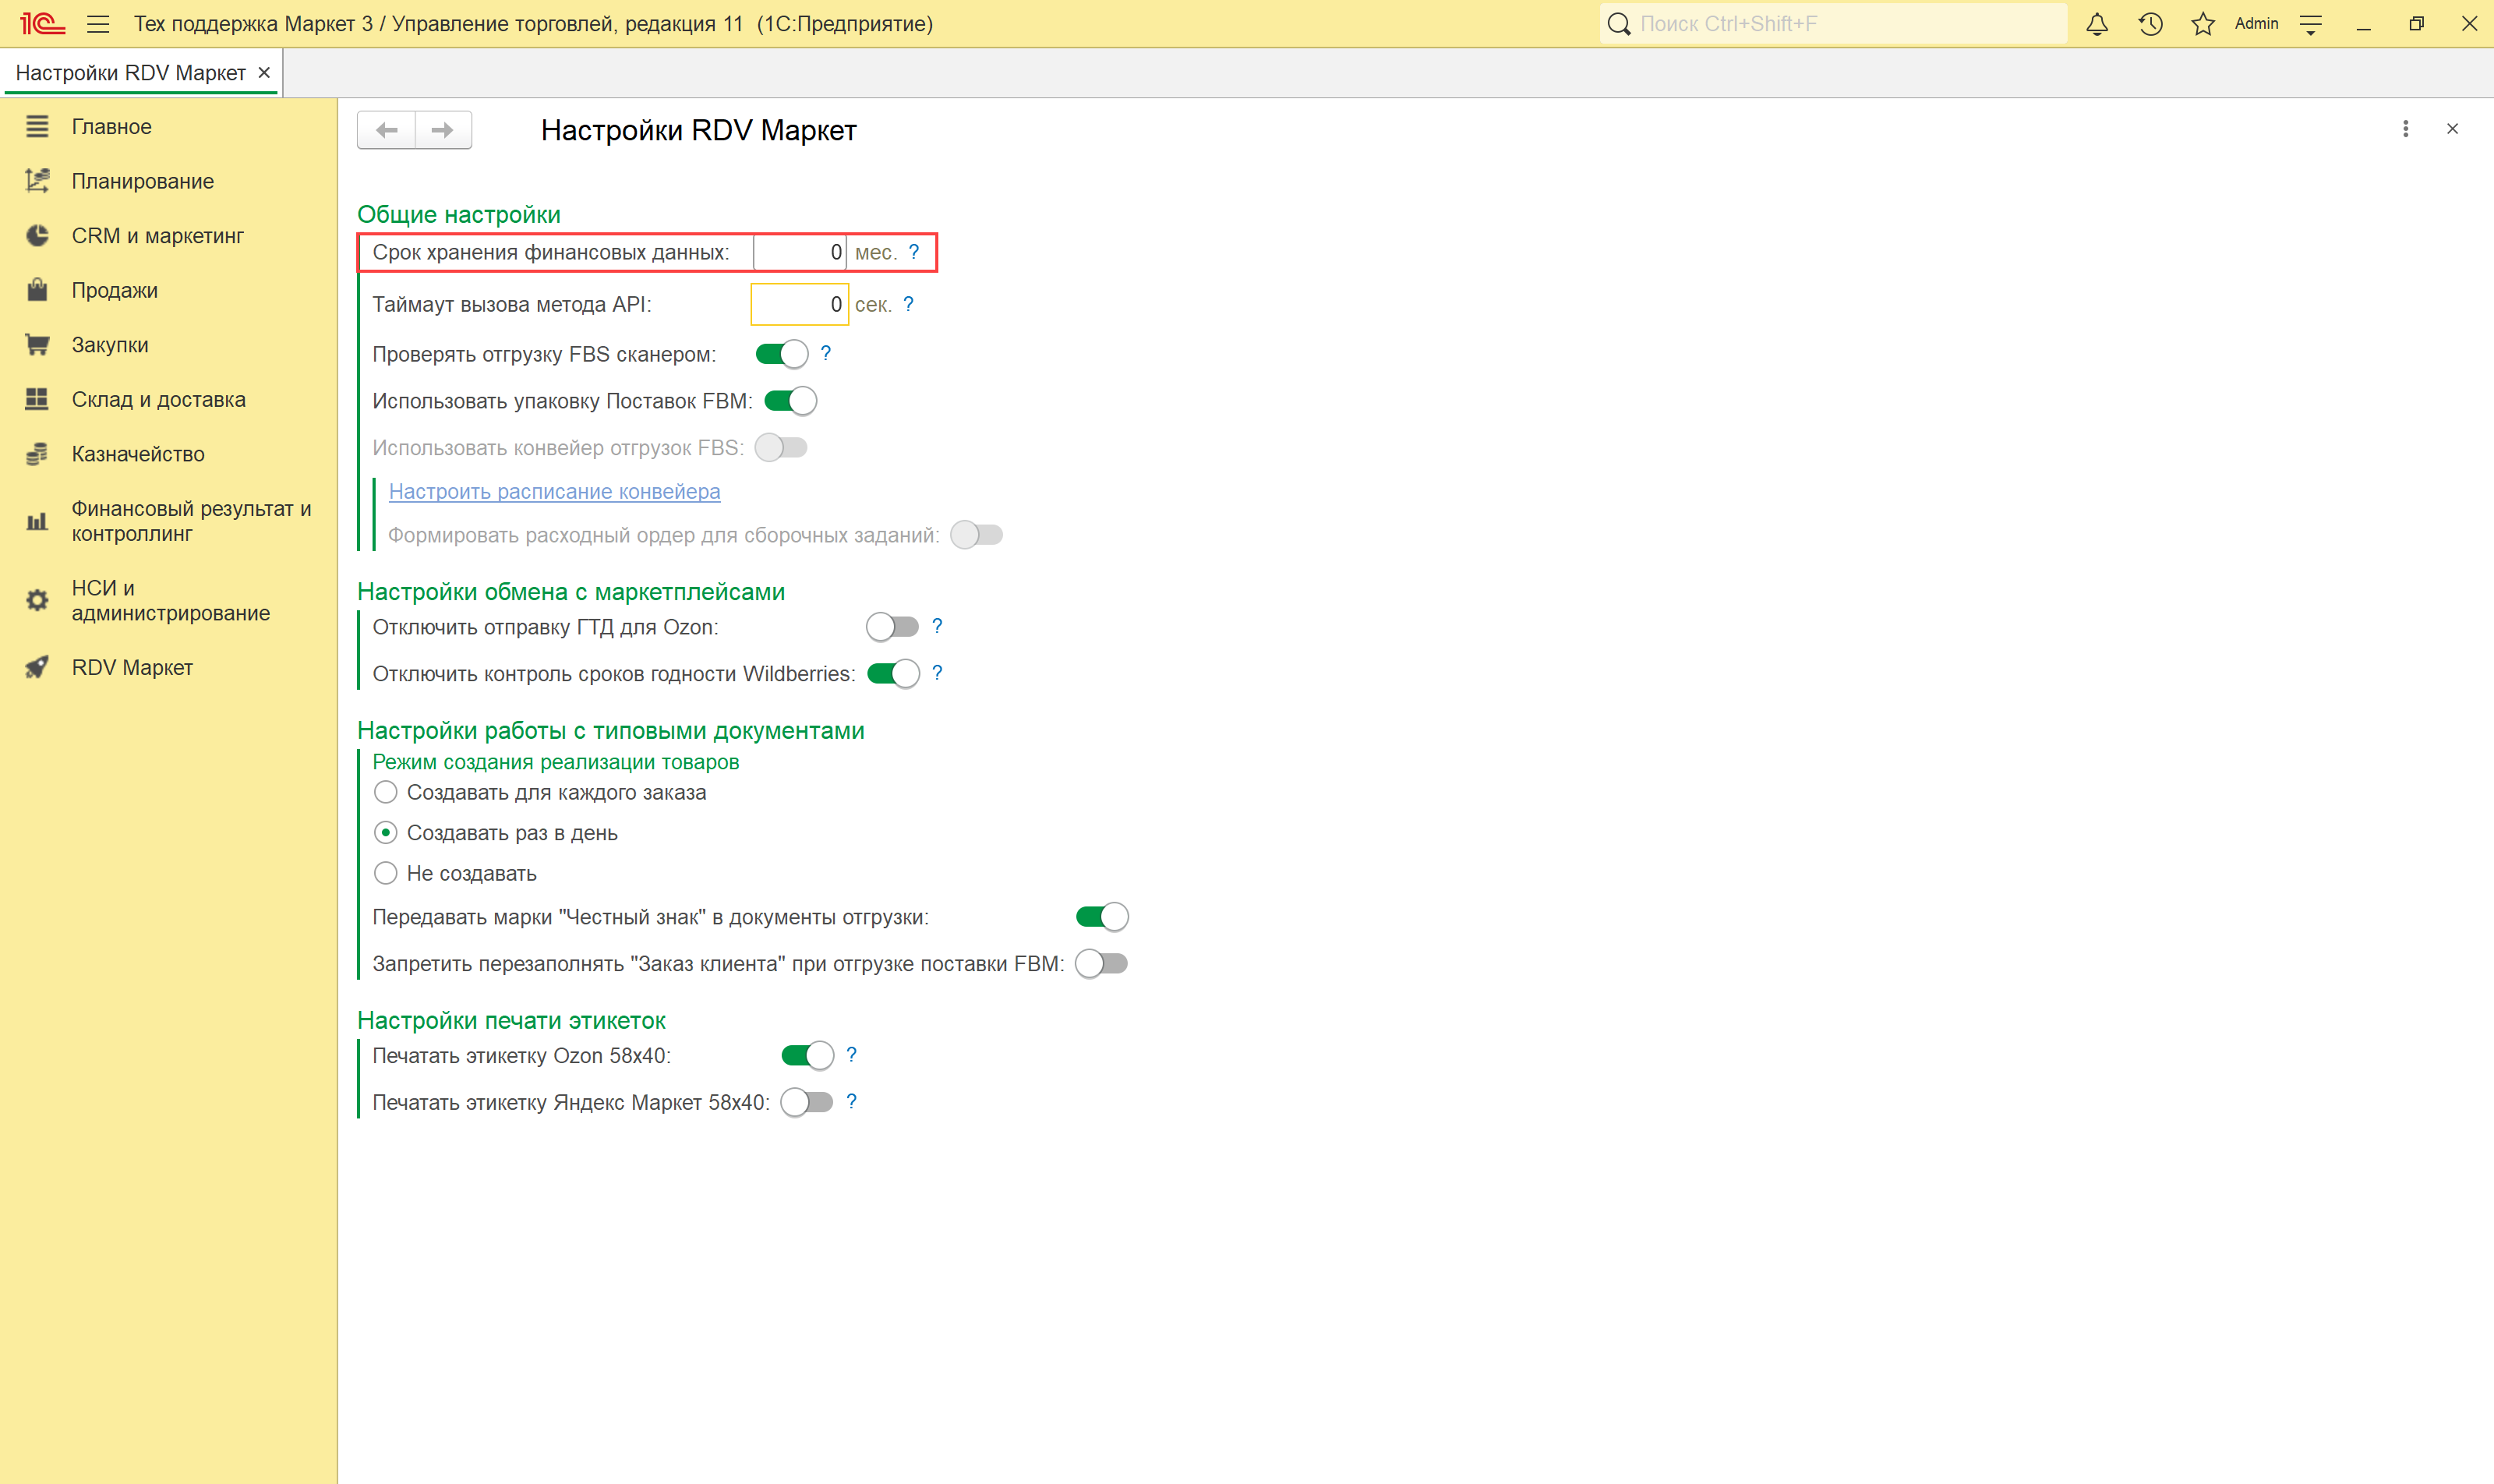
Task: Click the navigate back arrow button
Action: tap(387, 130)
